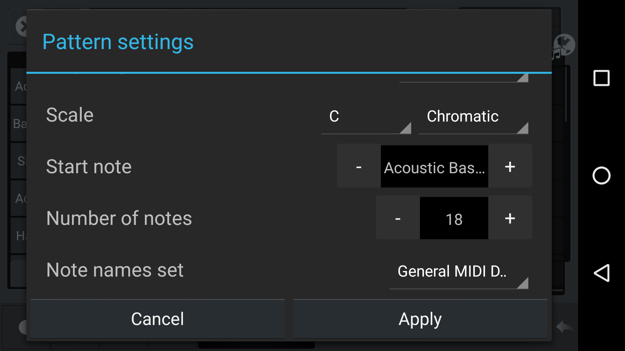This screenshot has width=625, height=351.
Task: Open the General MIDI note names dropdown
Action: point(459,271)
